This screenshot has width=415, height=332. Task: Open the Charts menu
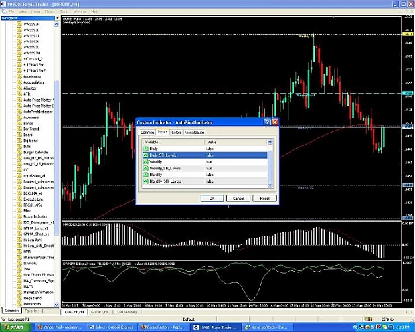50,12
